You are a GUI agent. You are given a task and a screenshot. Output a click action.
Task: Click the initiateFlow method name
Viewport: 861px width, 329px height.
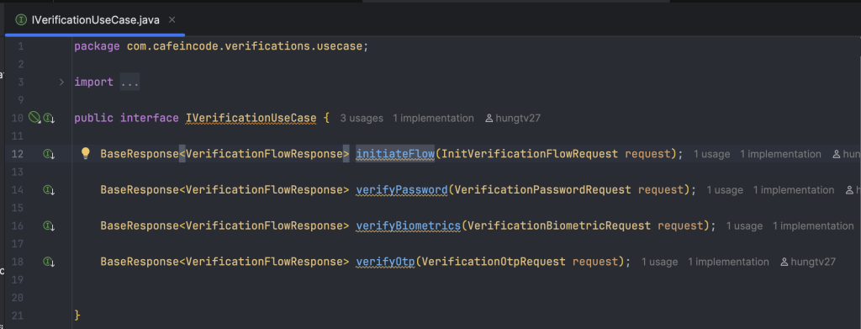(x=395, y=154)
